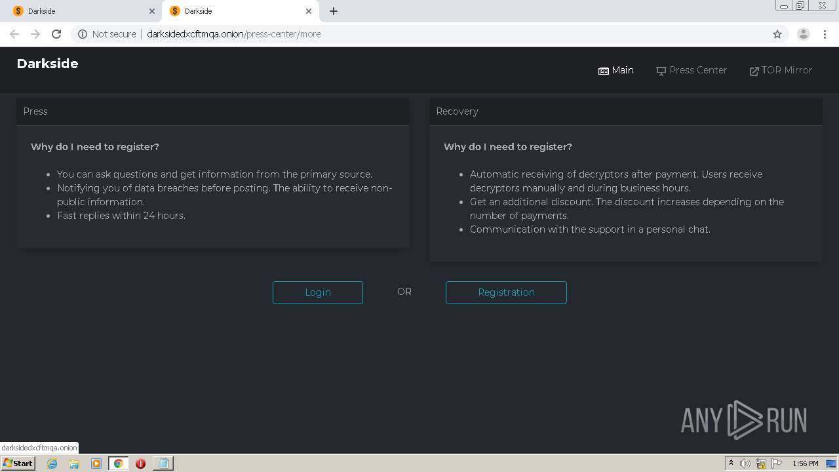Screen dimensions: 839x472
Task: Go to Main in site navigation
Action: [x=616, y=70]
